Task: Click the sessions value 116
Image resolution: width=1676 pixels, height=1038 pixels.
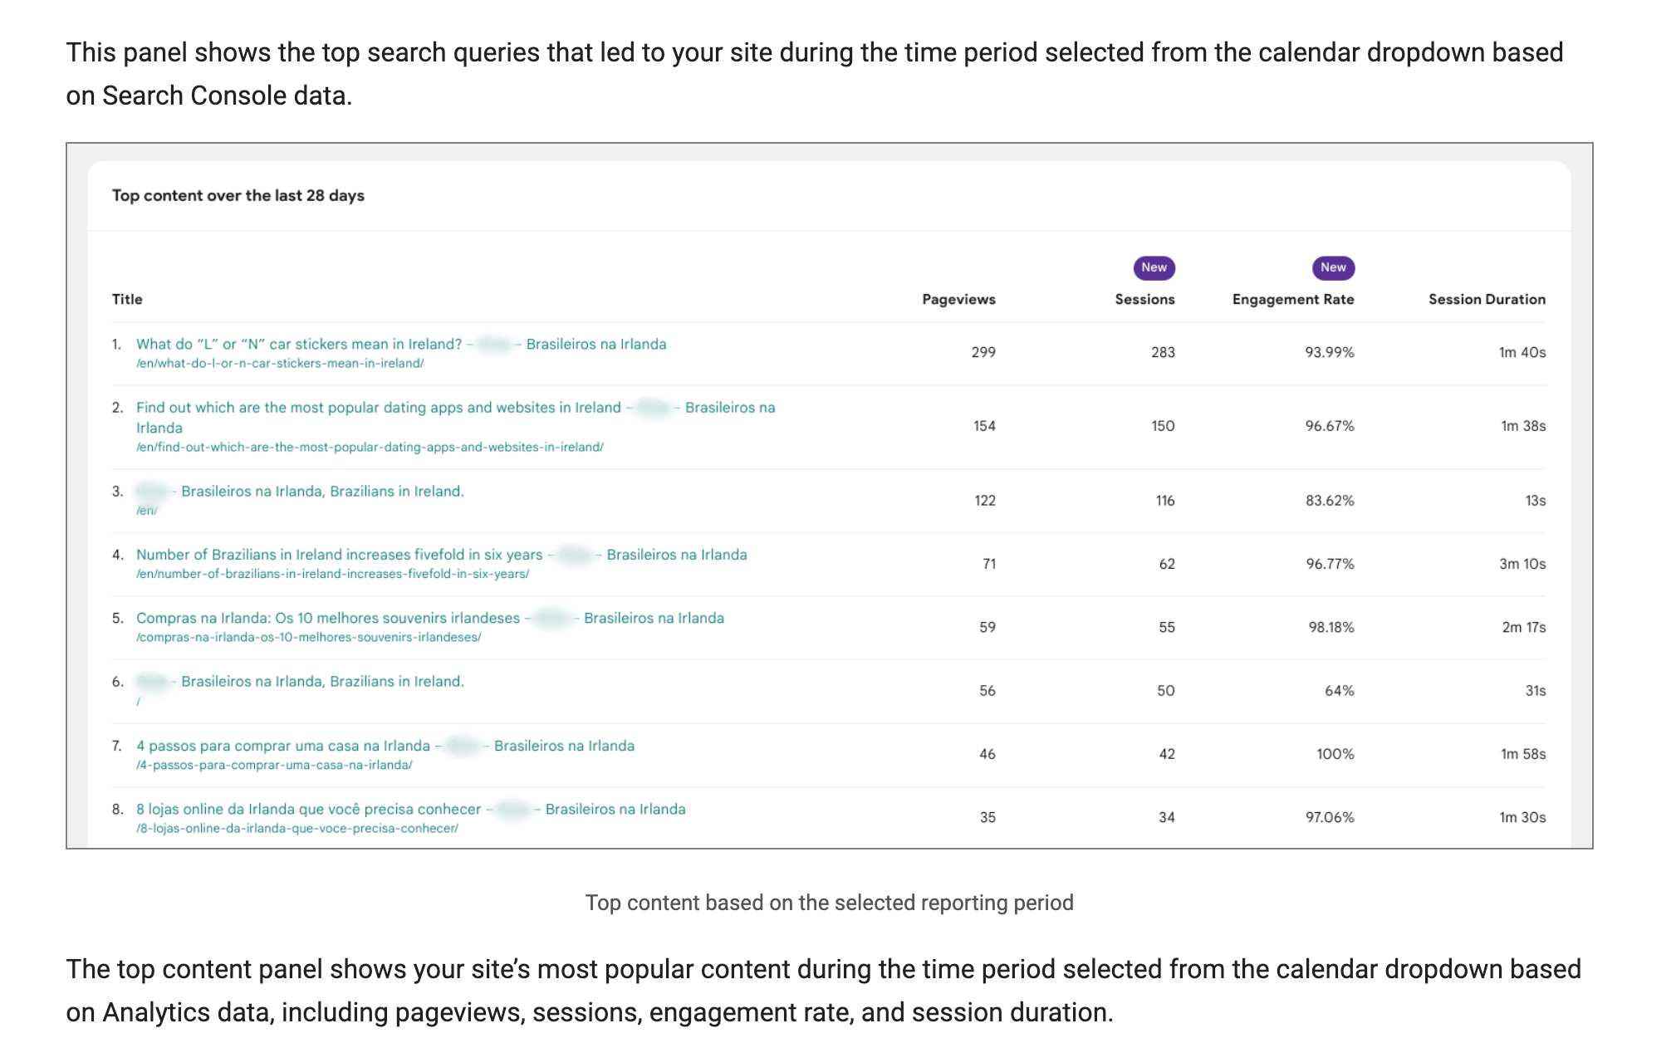Action: [1165, 501]
